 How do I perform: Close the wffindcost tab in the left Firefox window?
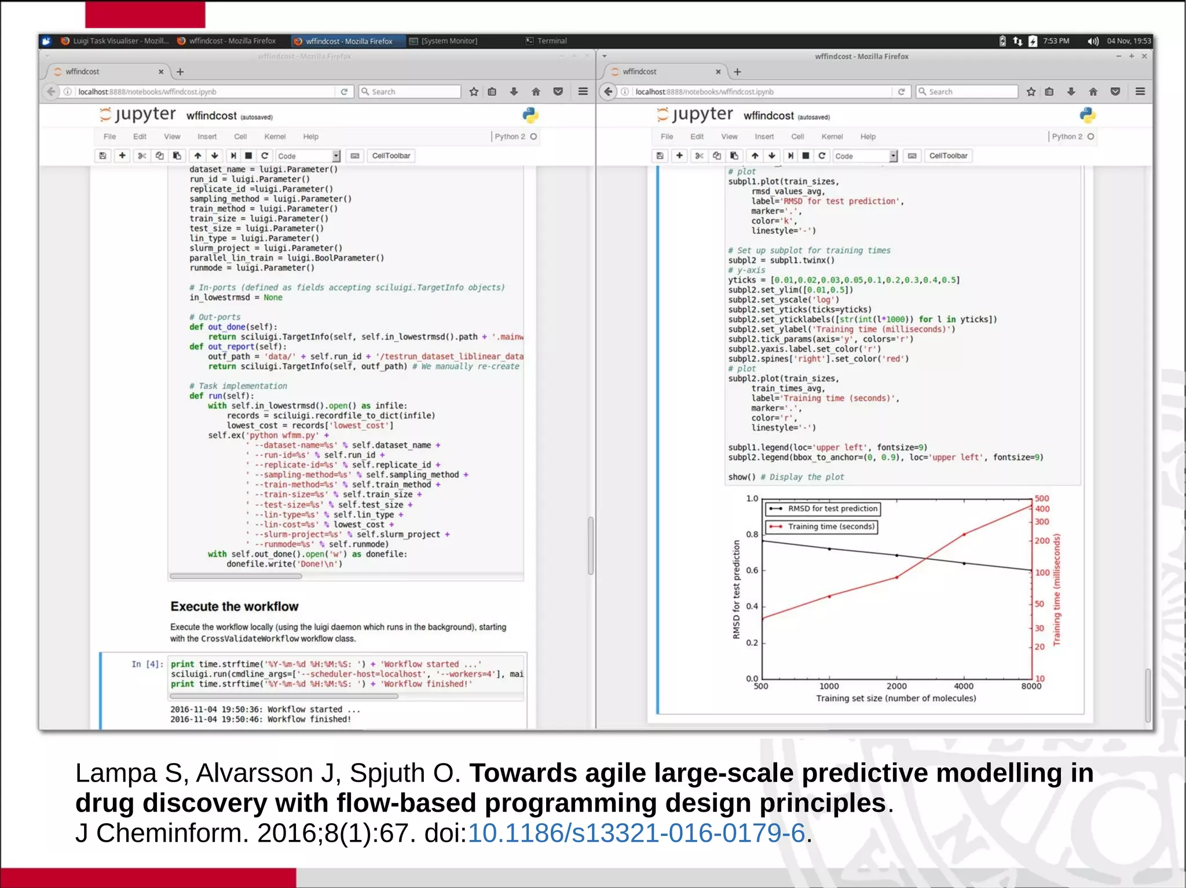(x=161, y=72)
